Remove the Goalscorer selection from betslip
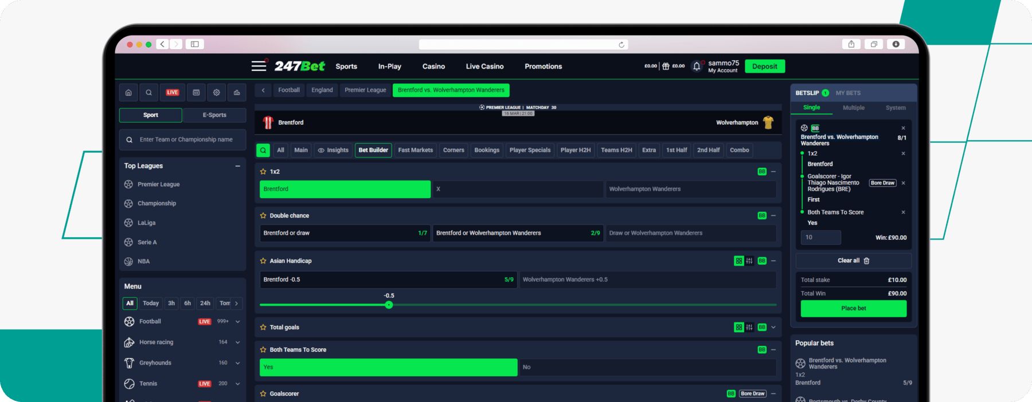Screen dimensions: 1032x402 pyautogui.click(x=903, y=183)
